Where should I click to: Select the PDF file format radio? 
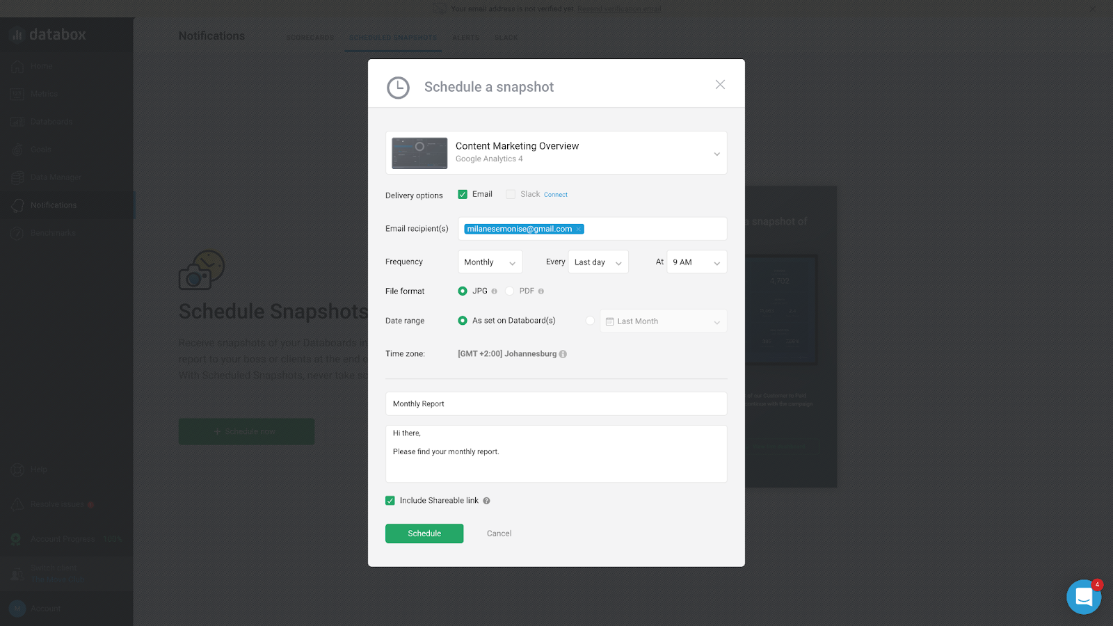click(x=510, y=291)
